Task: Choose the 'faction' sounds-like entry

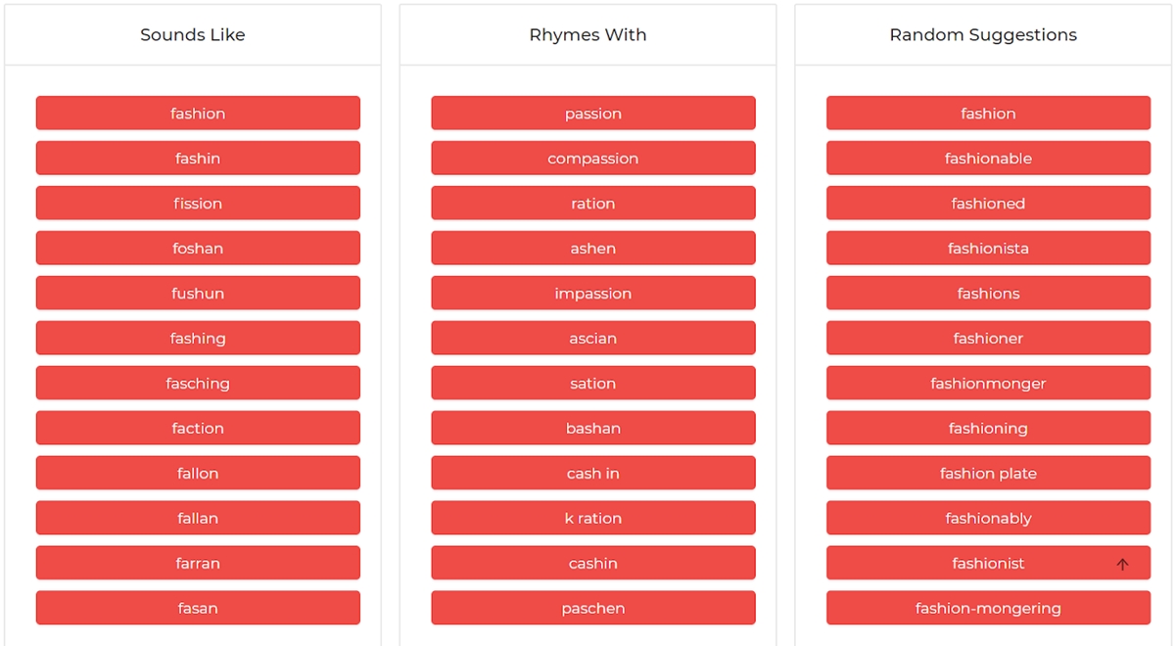Action: point(198,429)
